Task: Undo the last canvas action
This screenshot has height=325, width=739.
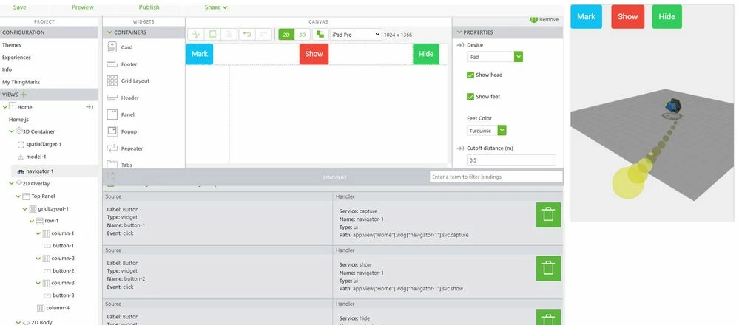Action: point(247,34)
